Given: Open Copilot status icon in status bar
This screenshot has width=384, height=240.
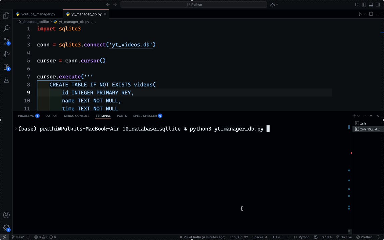Looking at the screenshot, I should (x=316, y=237).
